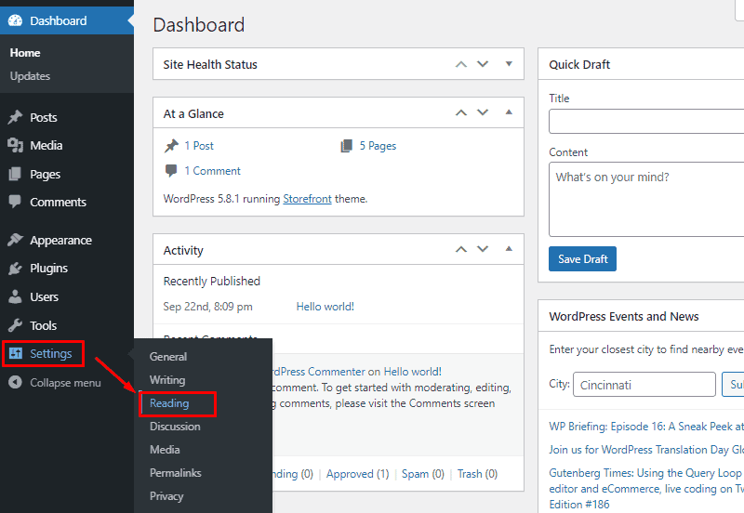Move Site Health Status panel up

click(461, 64)
